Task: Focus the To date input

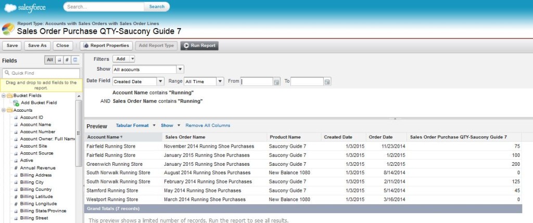Action: (x=307, y=82)
